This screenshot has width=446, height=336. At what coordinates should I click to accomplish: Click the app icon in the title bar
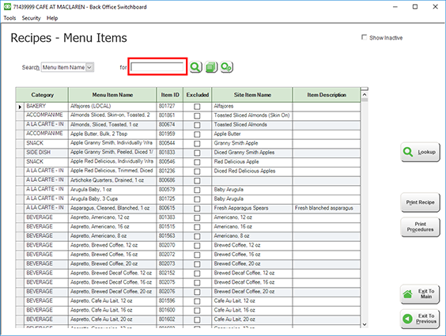(7, 6)
